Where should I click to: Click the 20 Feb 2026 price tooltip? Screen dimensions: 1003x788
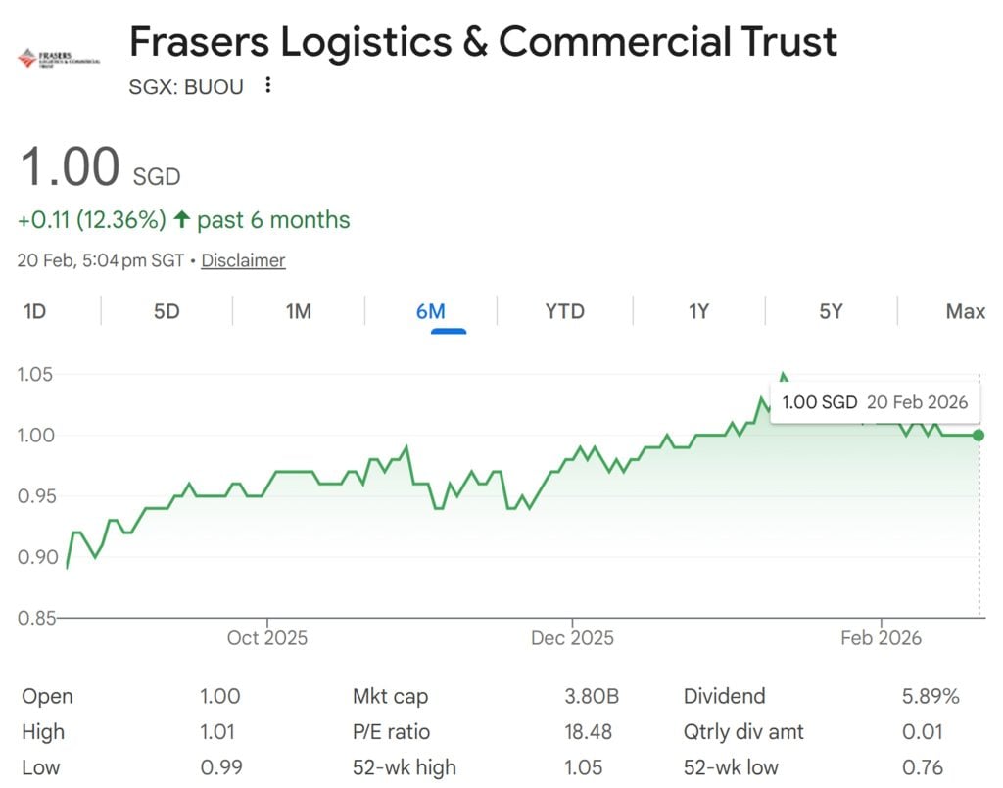(x=875, y=401)
